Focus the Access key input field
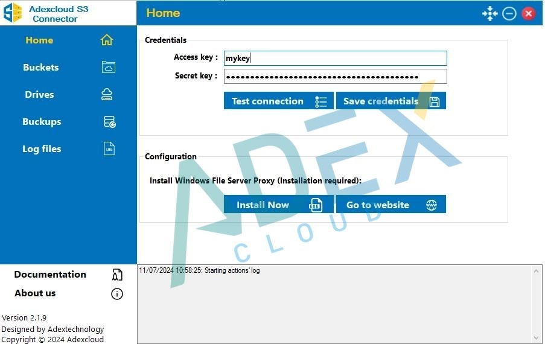Screen dimensions: 545x344 point(336,58)
